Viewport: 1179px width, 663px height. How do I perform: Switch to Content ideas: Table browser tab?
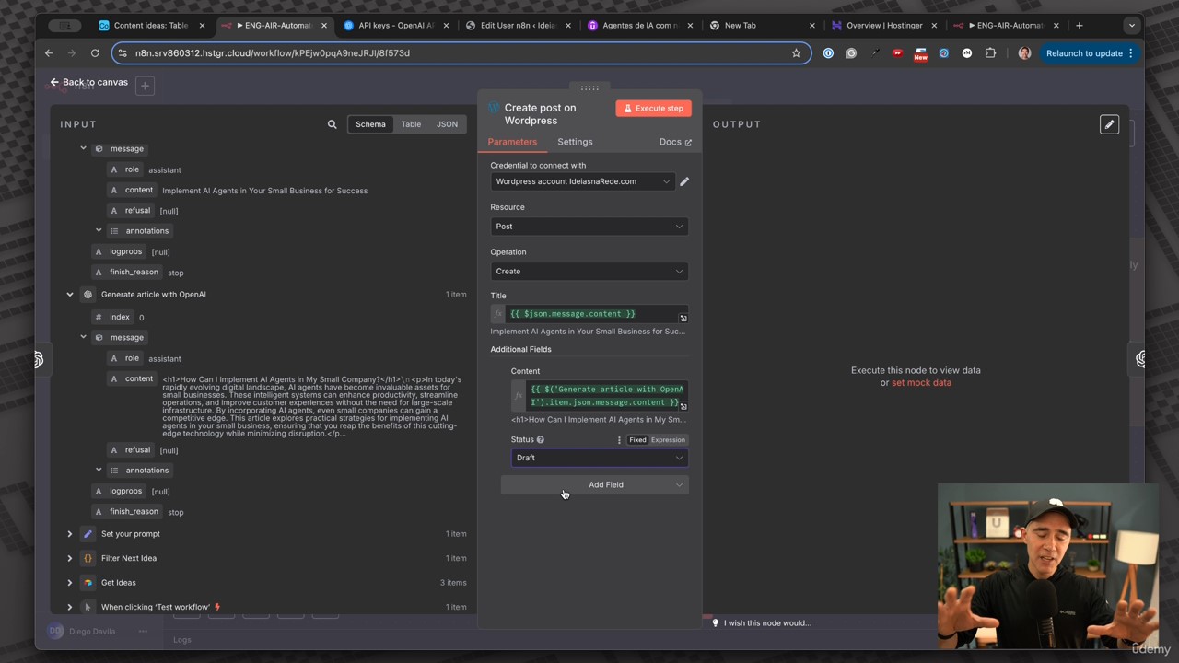[151, 26]
